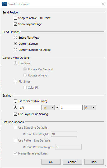Select Current Screen As Image option
Image resolution: width=107 pixels, height=168 pixels.
tap(15, 50)
